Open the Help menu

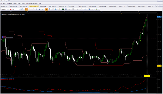click(x=40, y=3)
